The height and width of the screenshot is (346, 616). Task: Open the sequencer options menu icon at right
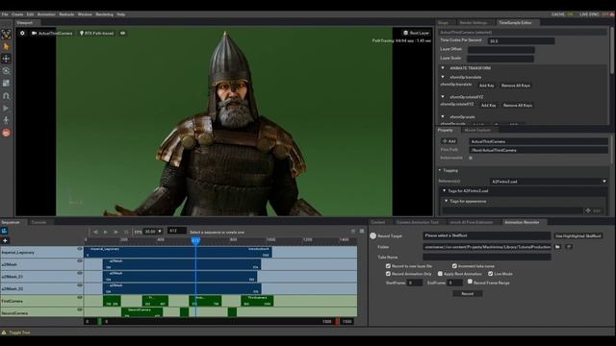362,231
